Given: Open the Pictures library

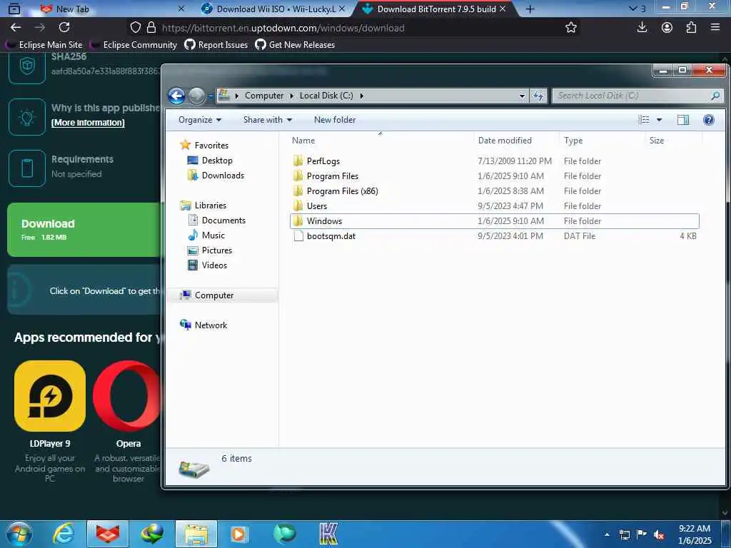Looking at the screenshot, I should click(x=217, y=250).
